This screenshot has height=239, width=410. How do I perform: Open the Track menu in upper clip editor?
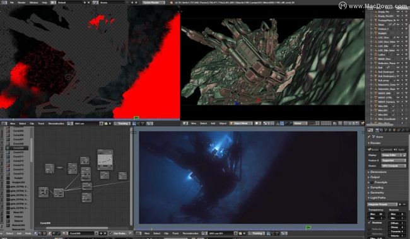click(x=41, y=124)
